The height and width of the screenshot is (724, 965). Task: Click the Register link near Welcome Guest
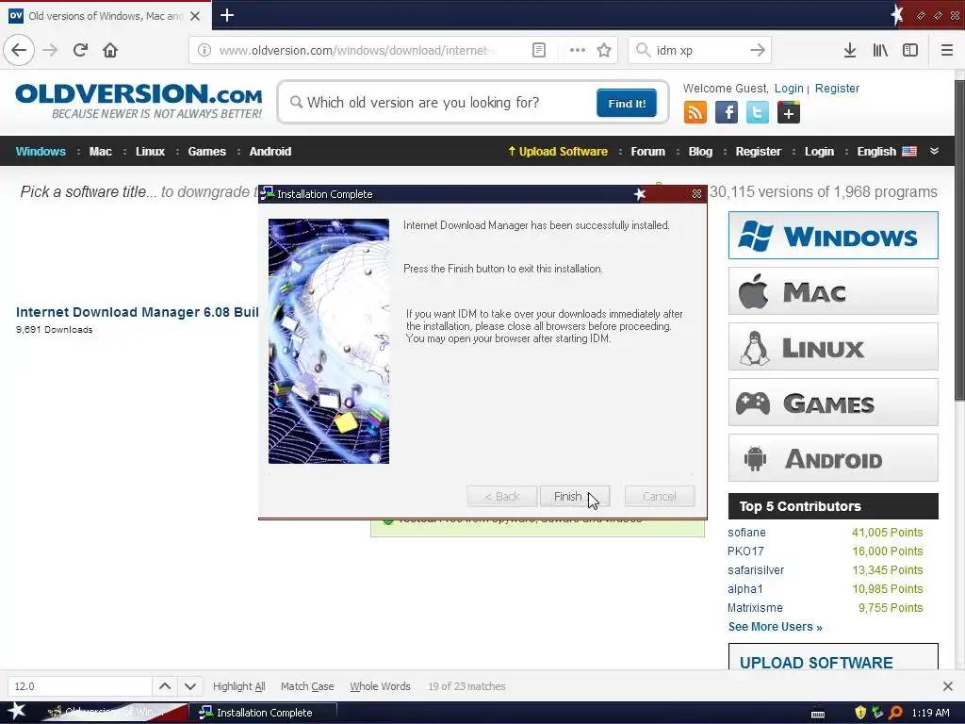837,88
